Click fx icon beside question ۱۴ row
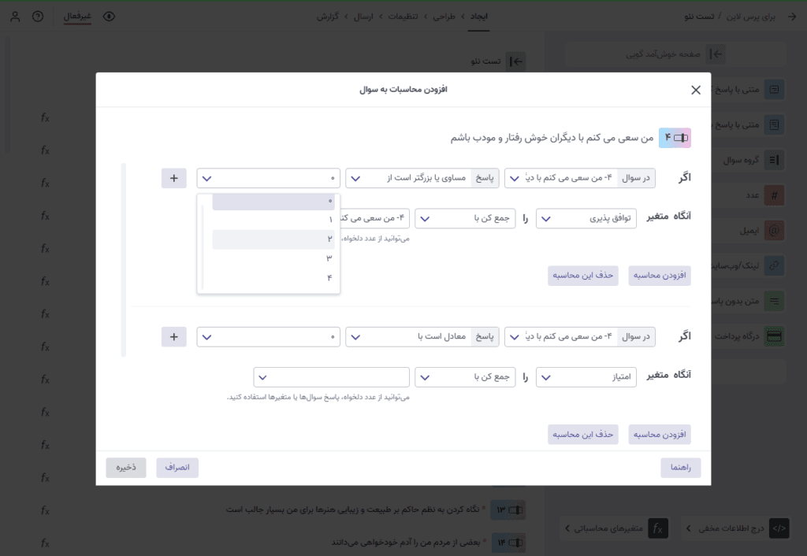Viewport: 807px width, 556px height. (x=45, y=543)
